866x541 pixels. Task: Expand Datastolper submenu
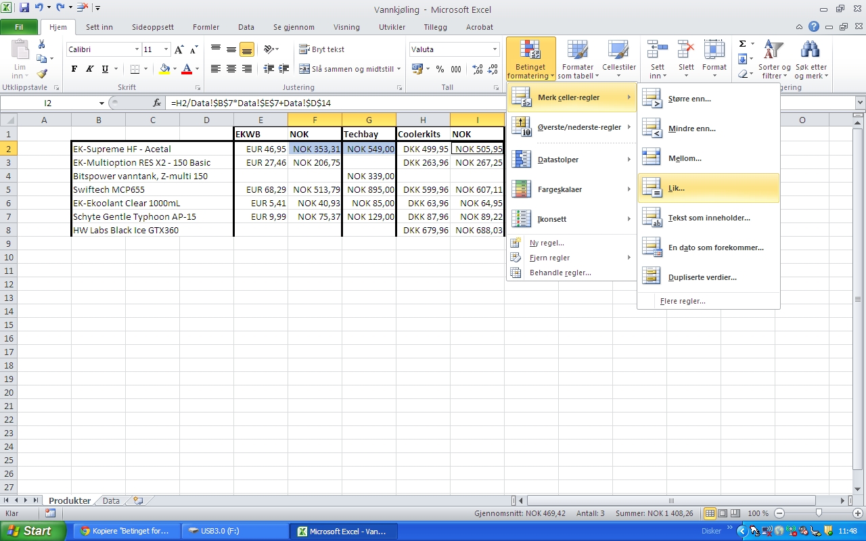tap(572, 160)
